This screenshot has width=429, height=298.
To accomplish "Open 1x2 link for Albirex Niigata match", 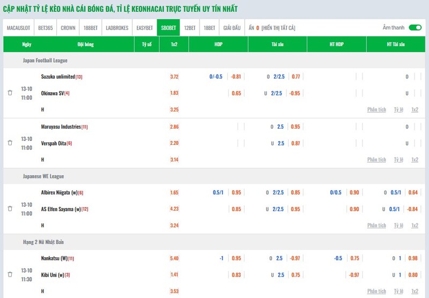I will tap(415, 226).
